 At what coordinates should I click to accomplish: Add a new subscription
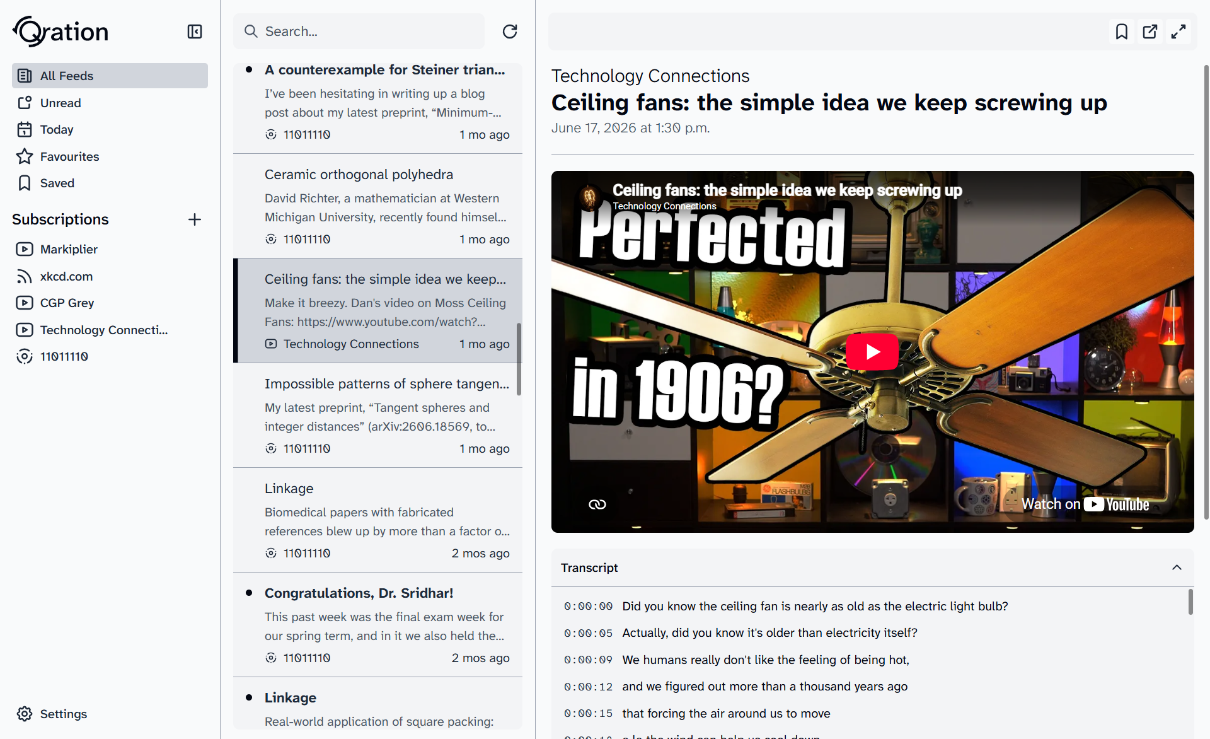195,219
